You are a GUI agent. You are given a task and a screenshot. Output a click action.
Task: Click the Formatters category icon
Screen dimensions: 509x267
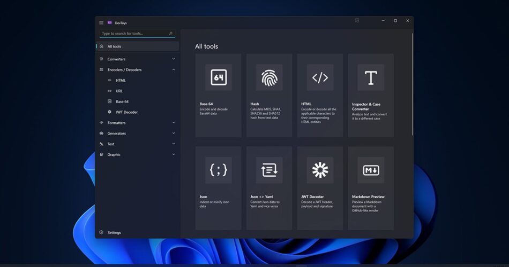pos(101,123)
